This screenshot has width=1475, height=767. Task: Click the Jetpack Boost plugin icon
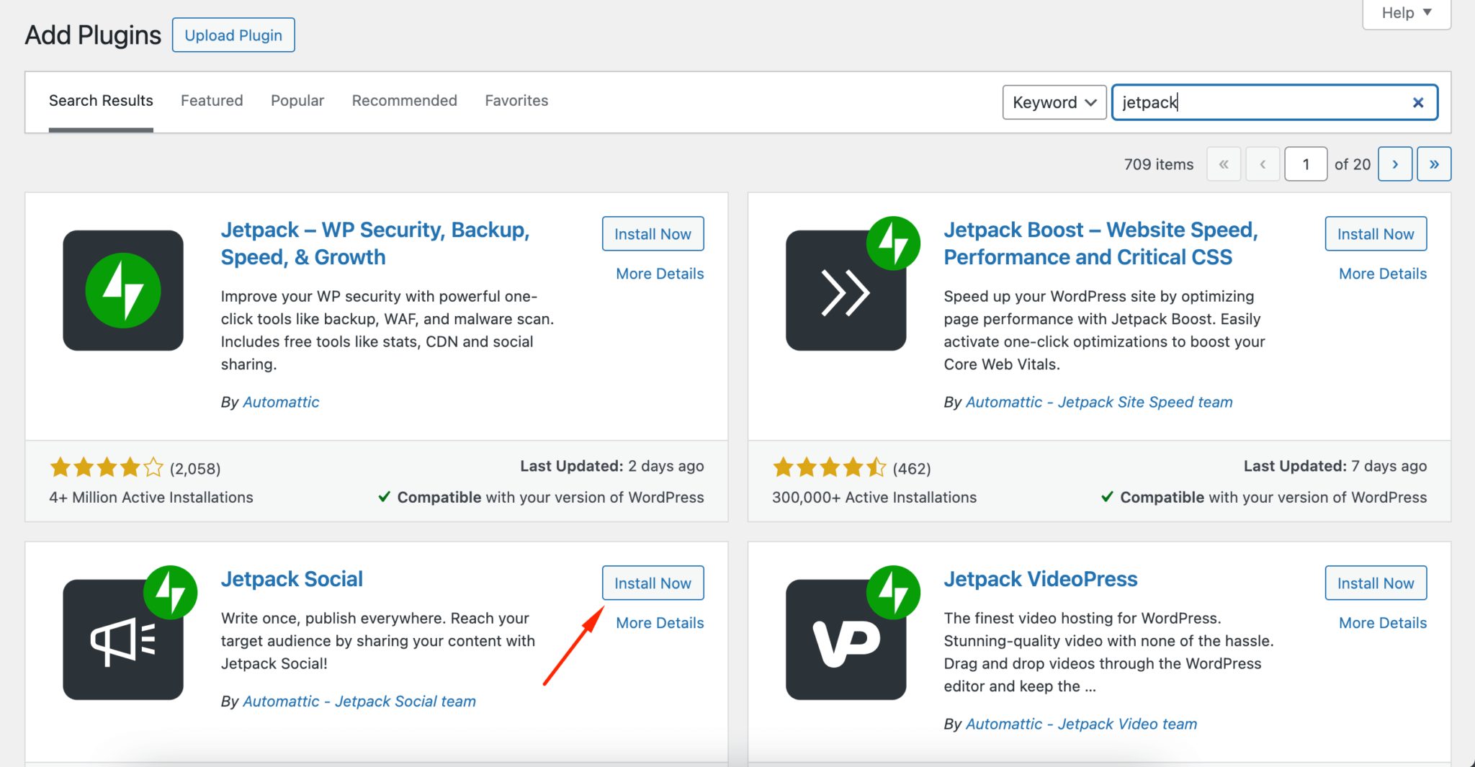(x=846, y=290)
